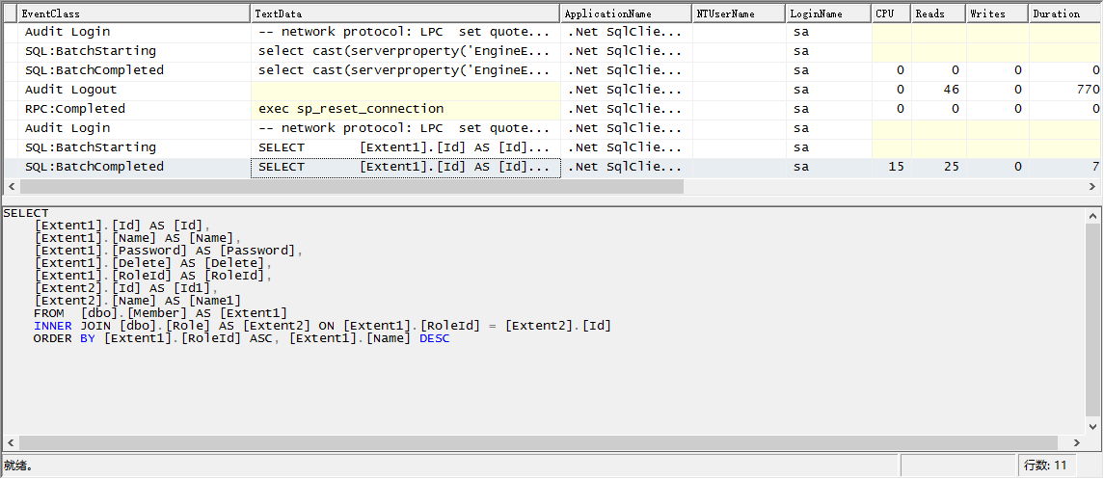Sort by the TextData column header
Image resolution: width=1104 pixels, height=479 pixels.
point(405,13)
